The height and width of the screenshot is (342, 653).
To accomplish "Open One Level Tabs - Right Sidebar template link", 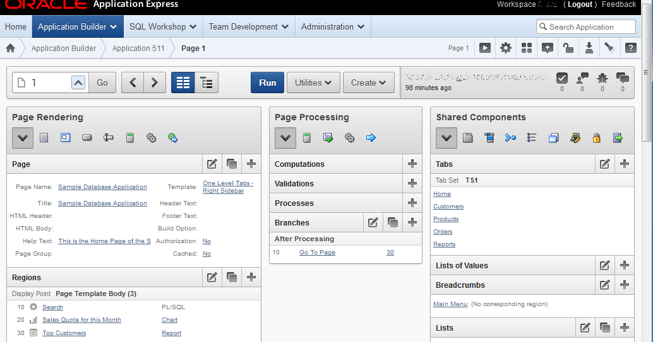I will click(228, 186).
